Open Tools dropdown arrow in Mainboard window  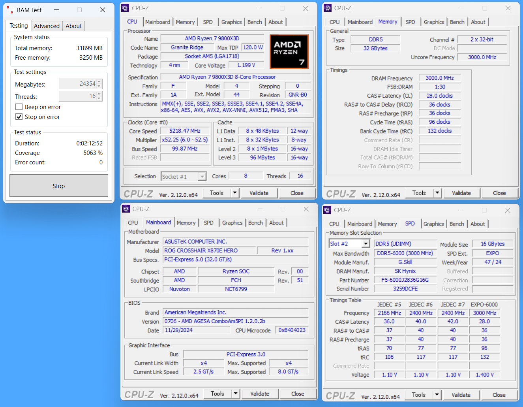236,394
